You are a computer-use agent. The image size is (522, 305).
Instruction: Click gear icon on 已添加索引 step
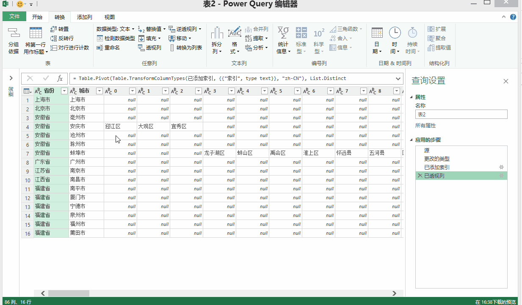[x=502, y=167]
